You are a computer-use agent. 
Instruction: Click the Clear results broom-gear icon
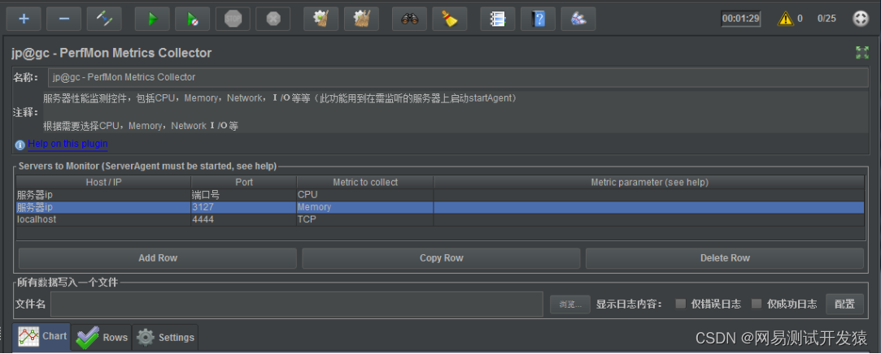321,19
